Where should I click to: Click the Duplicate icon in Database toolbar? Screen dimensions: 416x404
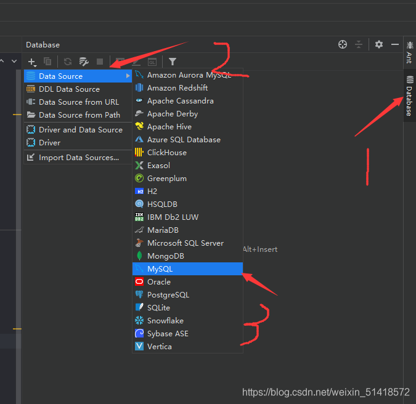(x=47, y=62)
